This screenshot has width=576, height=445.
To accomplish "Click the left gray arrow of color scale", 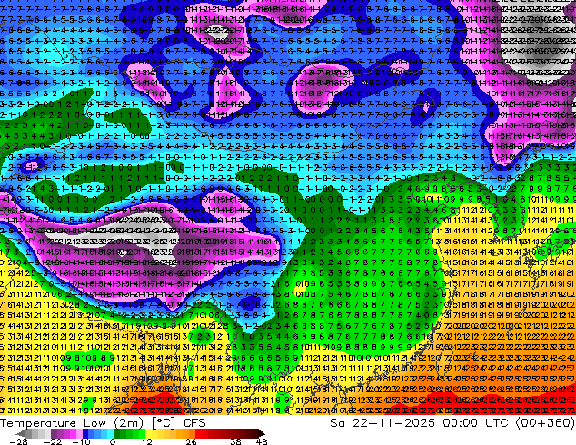I will [20, 433].
